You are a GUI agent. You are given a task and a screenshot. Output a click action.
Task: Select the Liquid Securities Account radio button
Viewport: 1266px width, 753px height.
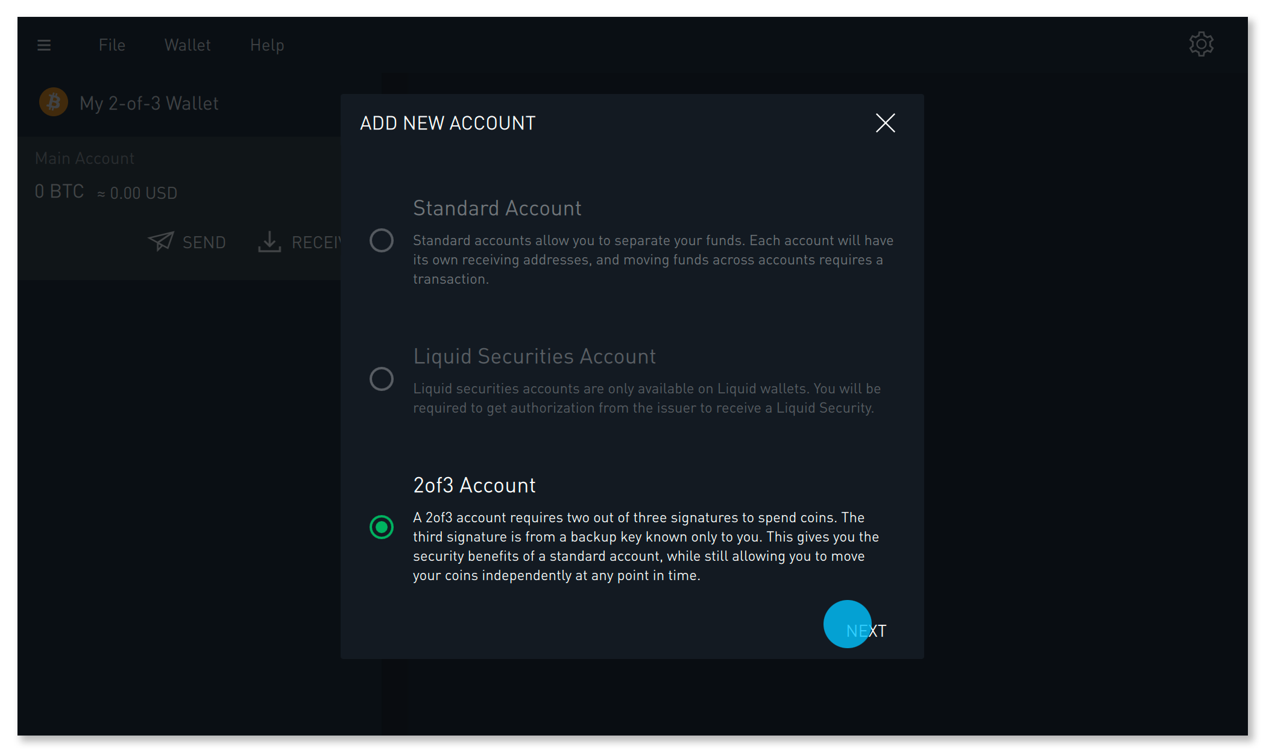click(382, 379)
